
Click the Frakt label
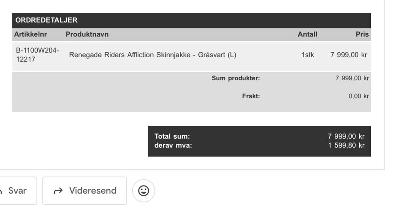(251, 96)
